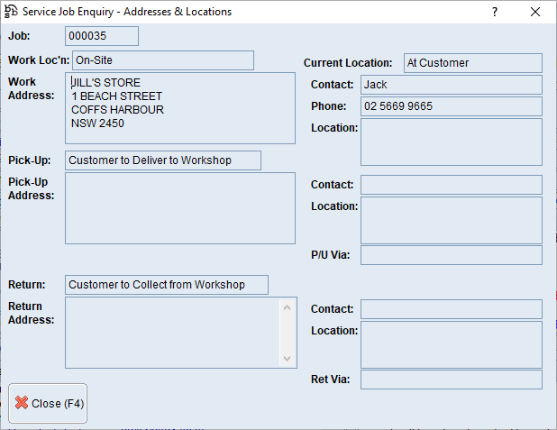Image resolution: width=557 pixels, height=430 pixels.
Task: Click inside the Return Address box
Action: click(171, 333)
